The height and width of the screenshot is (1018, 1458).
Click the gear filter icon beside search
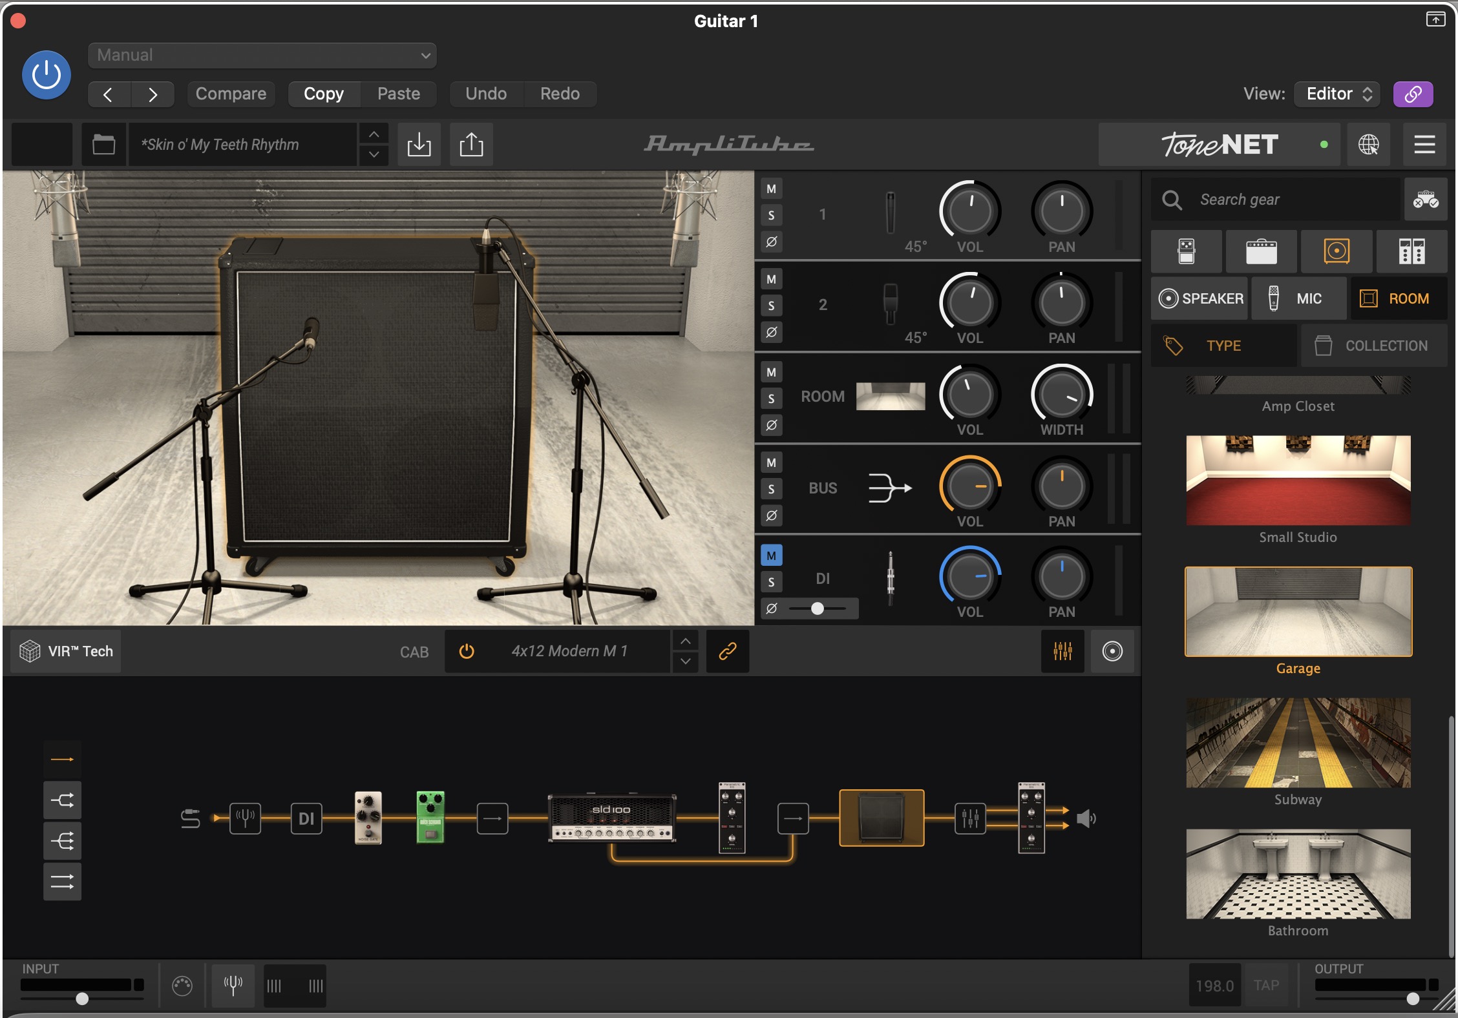click(x=1426, y=200)
